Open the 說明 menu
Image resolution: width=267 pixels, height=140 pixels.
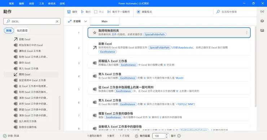tap(62, 3)
